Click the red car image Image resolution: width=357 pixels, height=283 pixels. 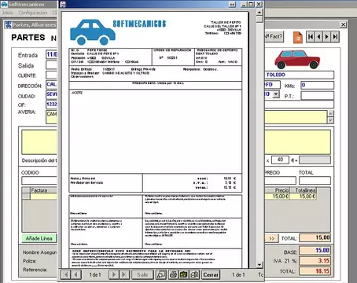297,60
